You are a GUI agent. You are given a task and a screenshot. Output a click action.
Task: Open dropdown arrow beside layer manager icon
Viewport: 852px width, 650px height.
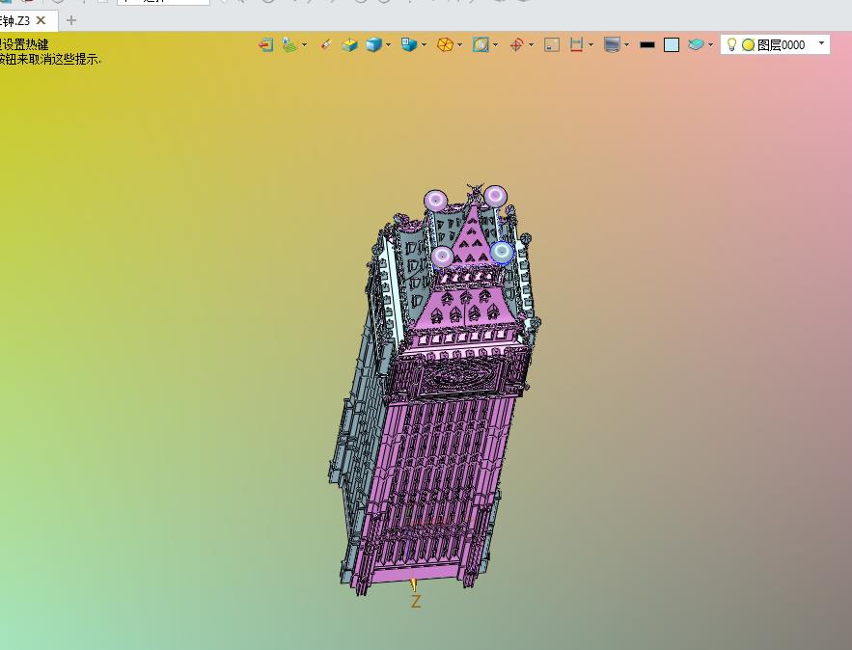pos(711,44)
